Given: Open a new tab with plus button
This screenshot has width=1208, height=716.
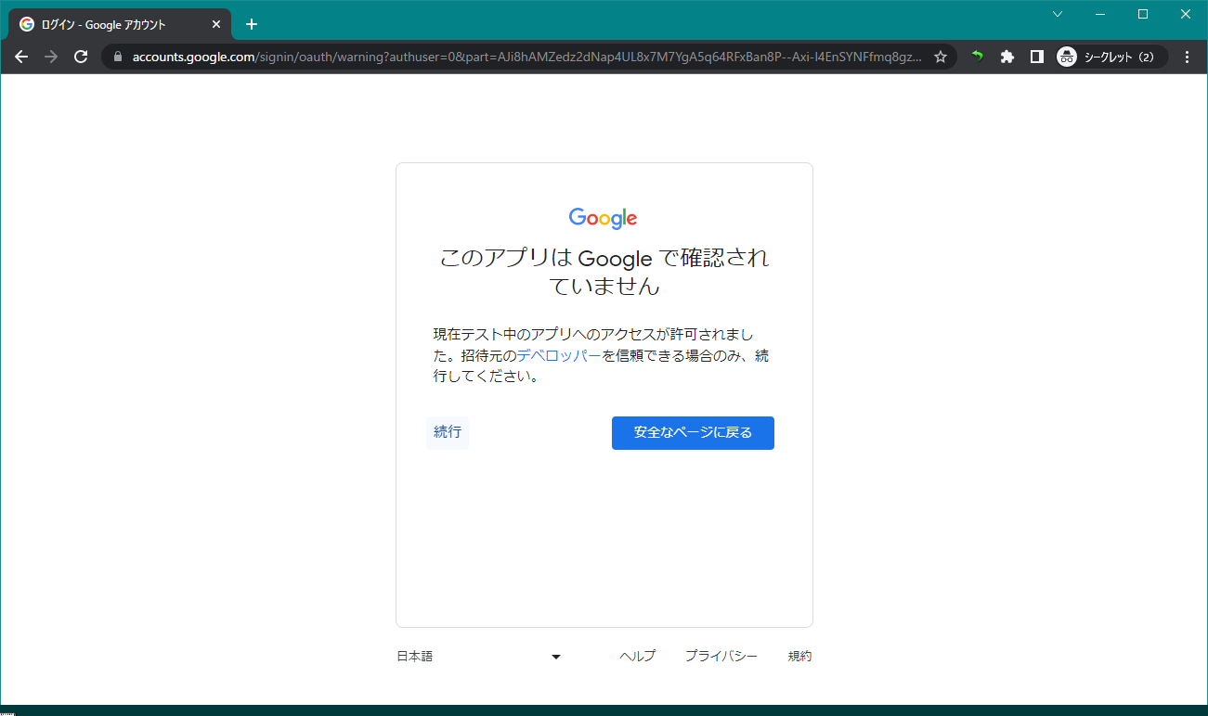Looking at the screenshot, I should pos(251,24).
